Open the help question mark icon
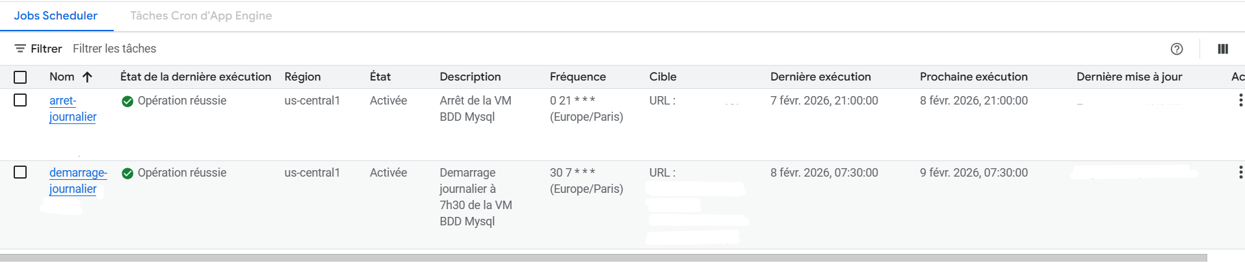 point(1177,49)
